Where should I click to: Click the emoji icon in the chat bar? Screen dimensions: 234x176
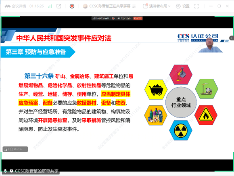click(x=11, y=149)
